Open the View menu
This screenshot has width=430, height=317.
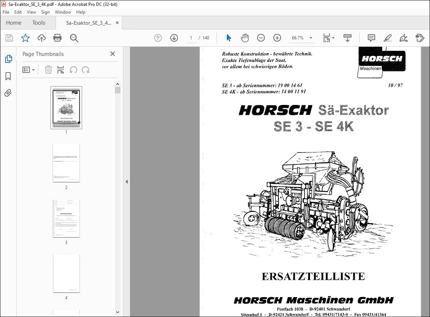coord(31,12)
